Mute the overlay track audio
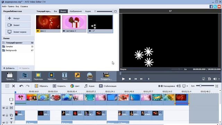Viewport: 222px width, 125px height. coord(11,118)
